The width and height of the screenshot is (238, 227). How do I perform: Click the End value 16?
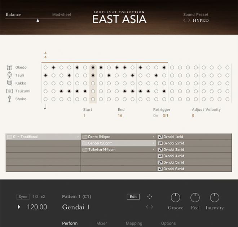(120, 115)
